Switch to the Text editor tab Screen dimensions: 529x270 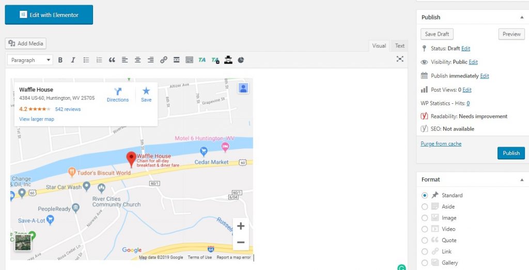(400, 46)
